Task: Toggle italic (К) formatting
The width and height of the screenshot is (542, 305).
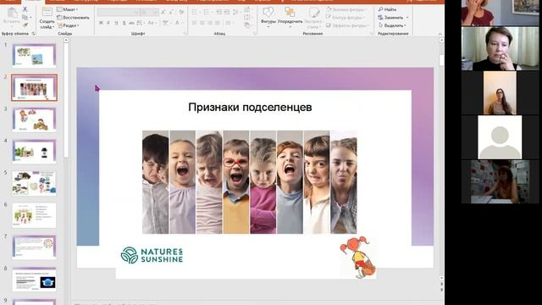Action: pyautogui.click(x=108, y=23)
